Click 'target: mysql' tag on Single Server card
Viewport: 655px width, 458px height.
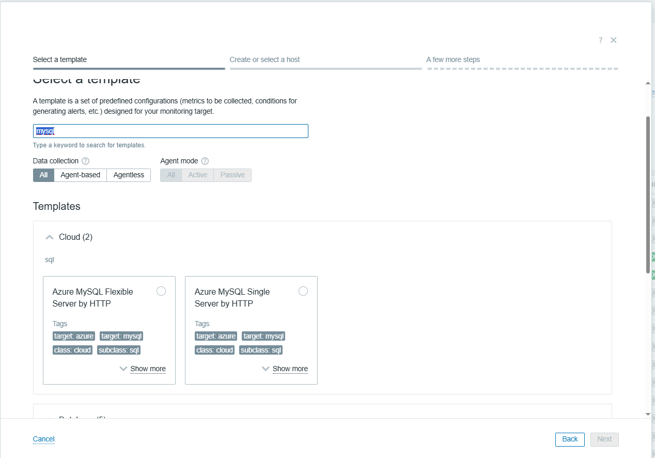[263, 336]
